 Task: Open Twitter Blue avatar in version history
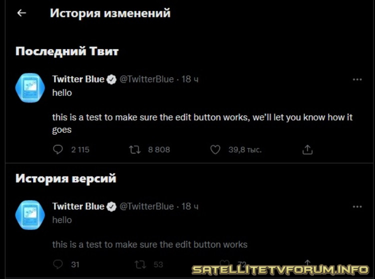(x=30, y=215)
